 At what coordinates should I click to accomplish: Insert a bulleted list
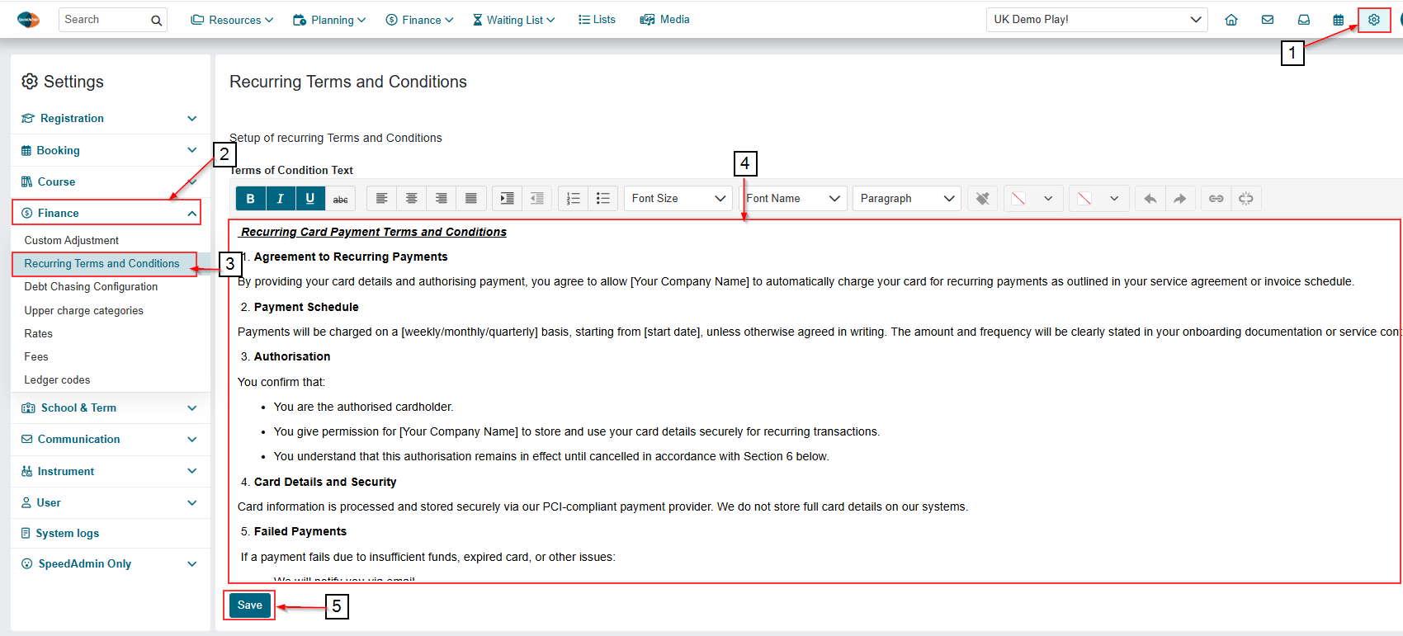pos(602,199)
